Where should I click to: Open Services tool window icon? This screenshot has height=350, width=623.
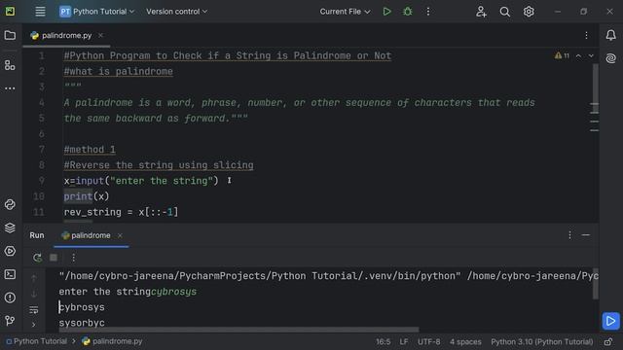tap(10, 251)
